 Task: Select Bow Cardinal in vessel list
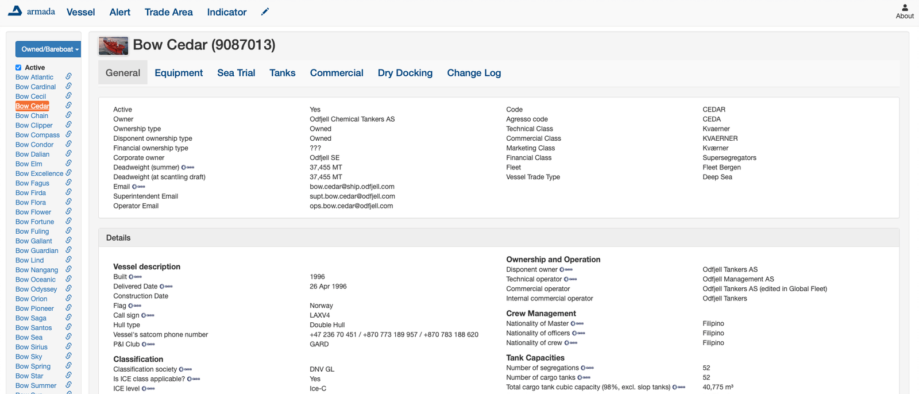click(36, 87)
